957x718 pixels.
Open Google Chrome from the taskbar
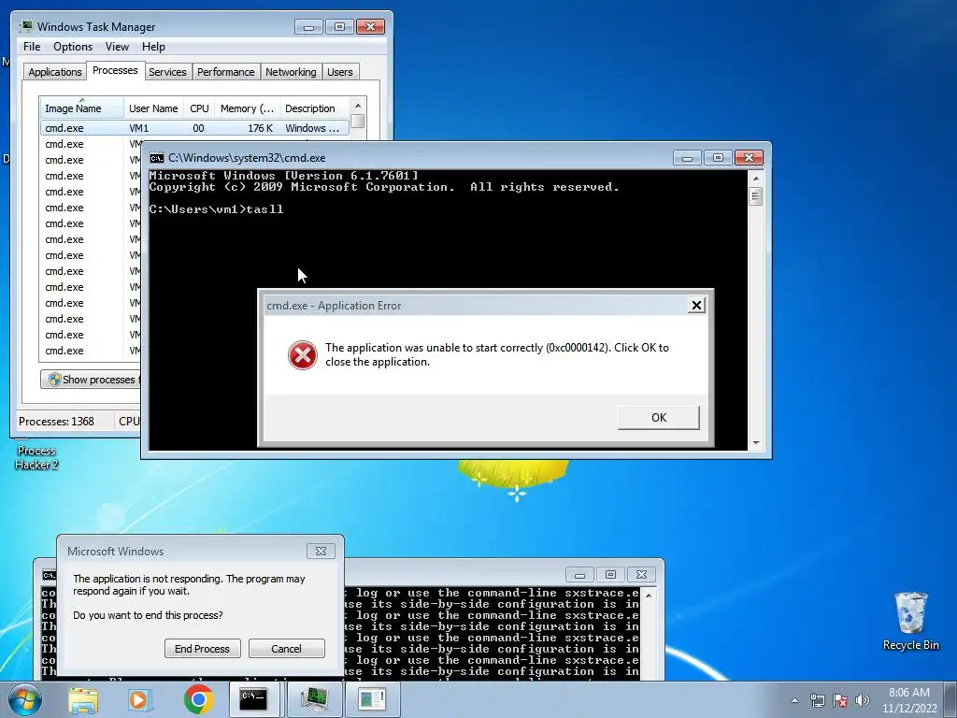[x=198, y=699]
